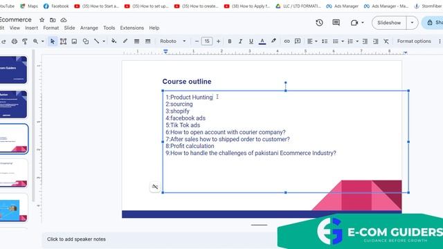Open the Maps bookmark
This screenshot has width=443, height=249.
click(29, 6)
